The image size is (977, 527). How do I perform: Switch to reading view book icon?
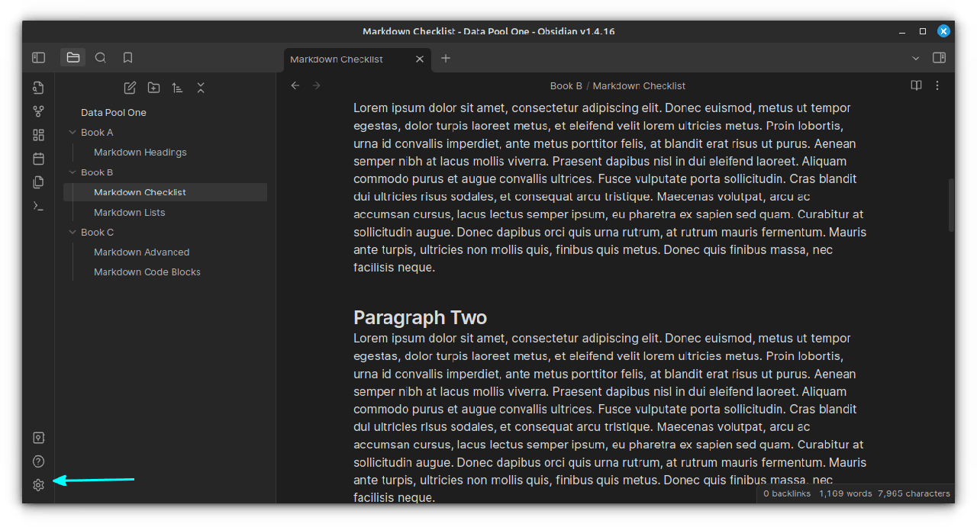tap(916, 85)
